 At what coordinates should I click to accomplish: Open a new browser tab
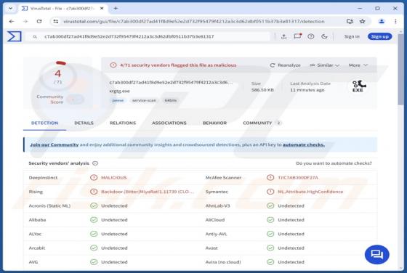coord(116,8)
